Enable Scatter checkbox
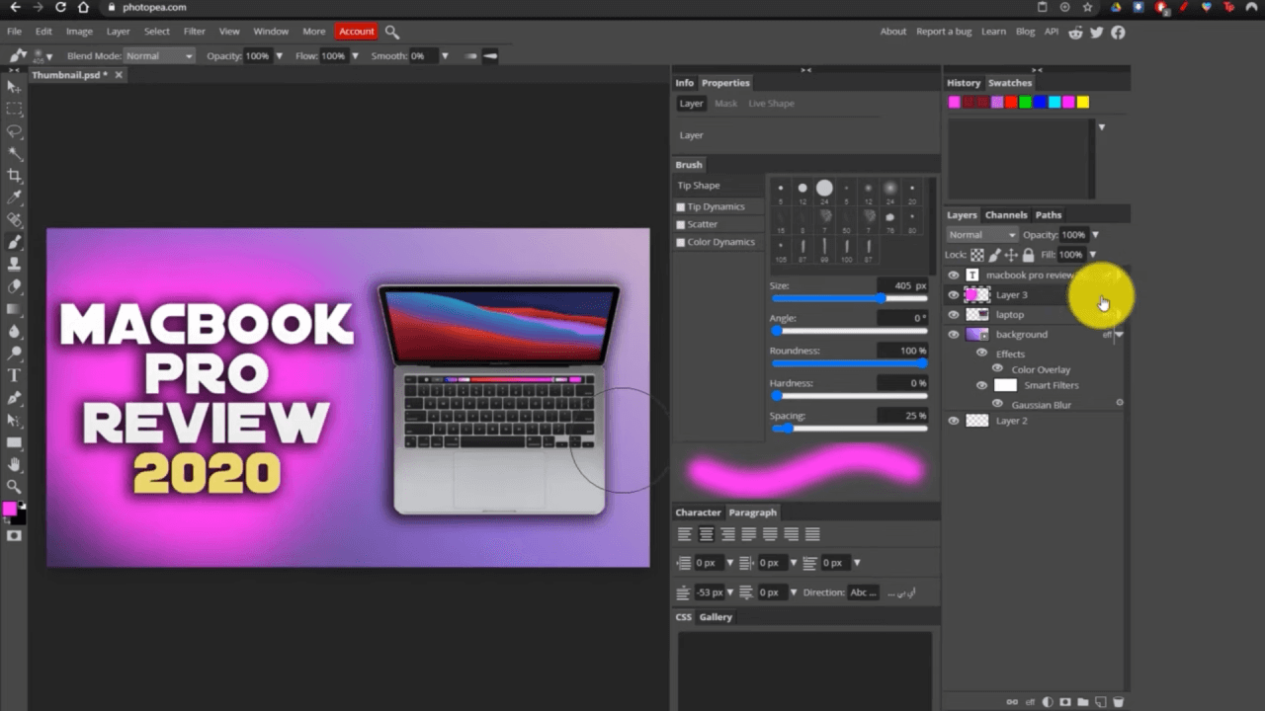Image resolution: width=1265 pixels, height=711 pixels. pyautogui.click(x=680, y=224)
